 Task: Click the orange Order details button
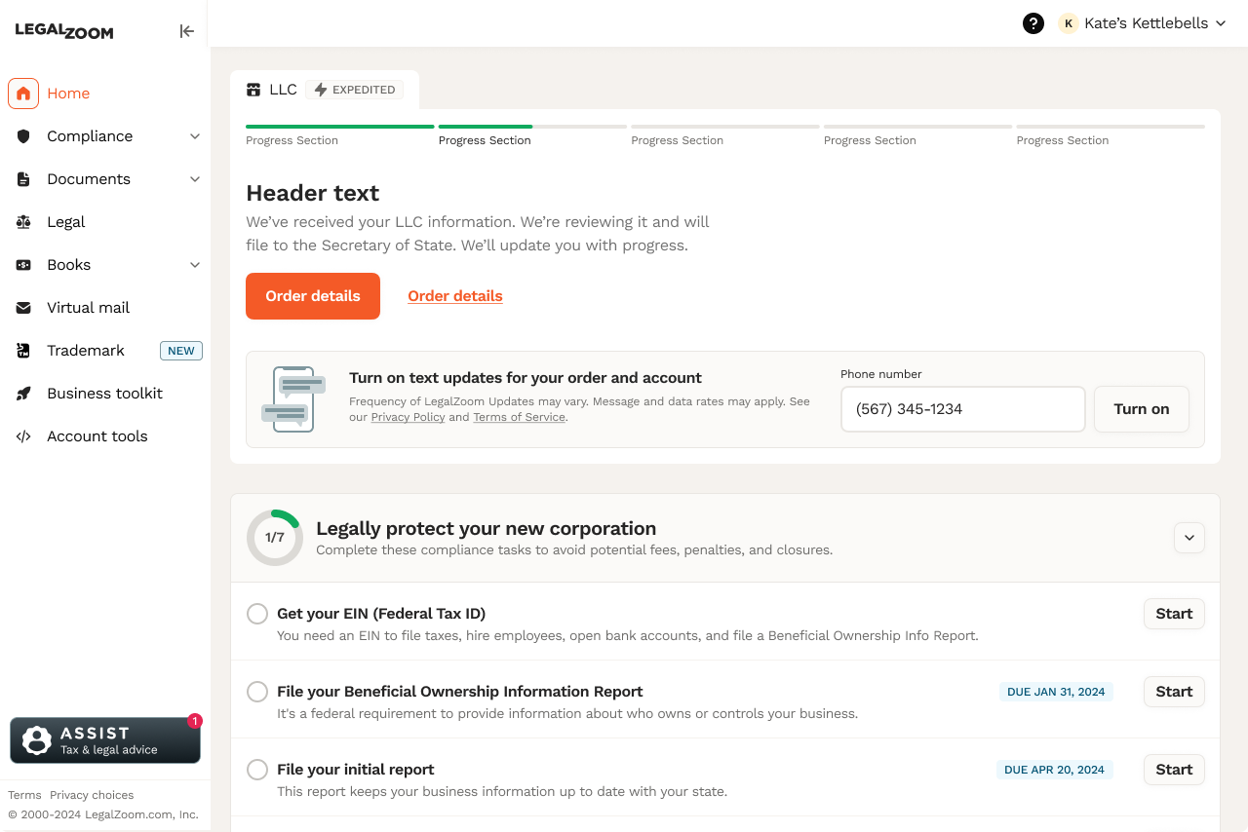313,296
